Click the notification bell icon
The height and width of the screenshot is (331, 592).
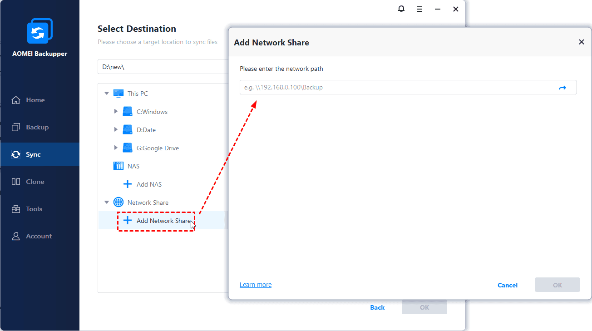pyautogui.click(x=401, y=9)
